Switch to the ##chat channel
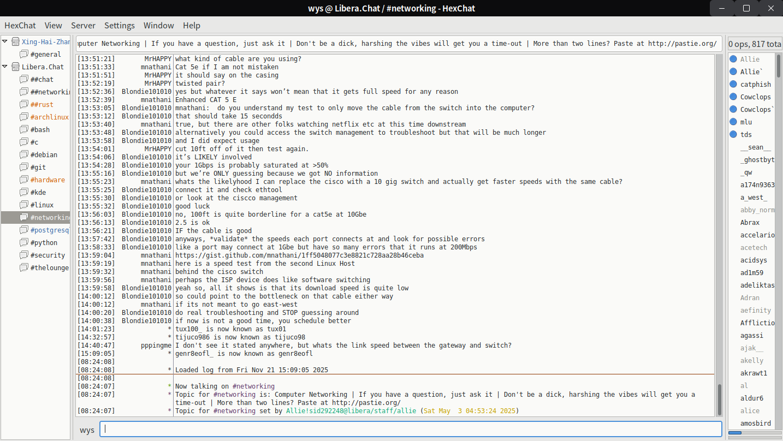This screenshot has width=783, height=441. (42, 79)
